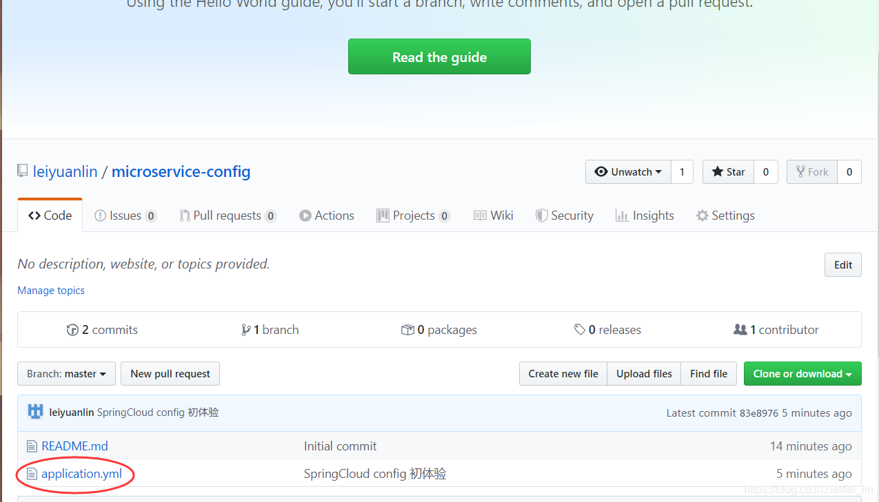Open the Projects tab
Viewport: 879px width, 502px height.
[x=414, y=216]
